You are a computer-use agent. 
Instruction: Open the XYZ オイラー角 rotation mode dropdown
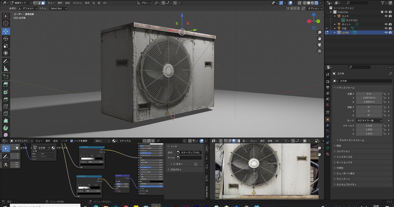point(369,121)
